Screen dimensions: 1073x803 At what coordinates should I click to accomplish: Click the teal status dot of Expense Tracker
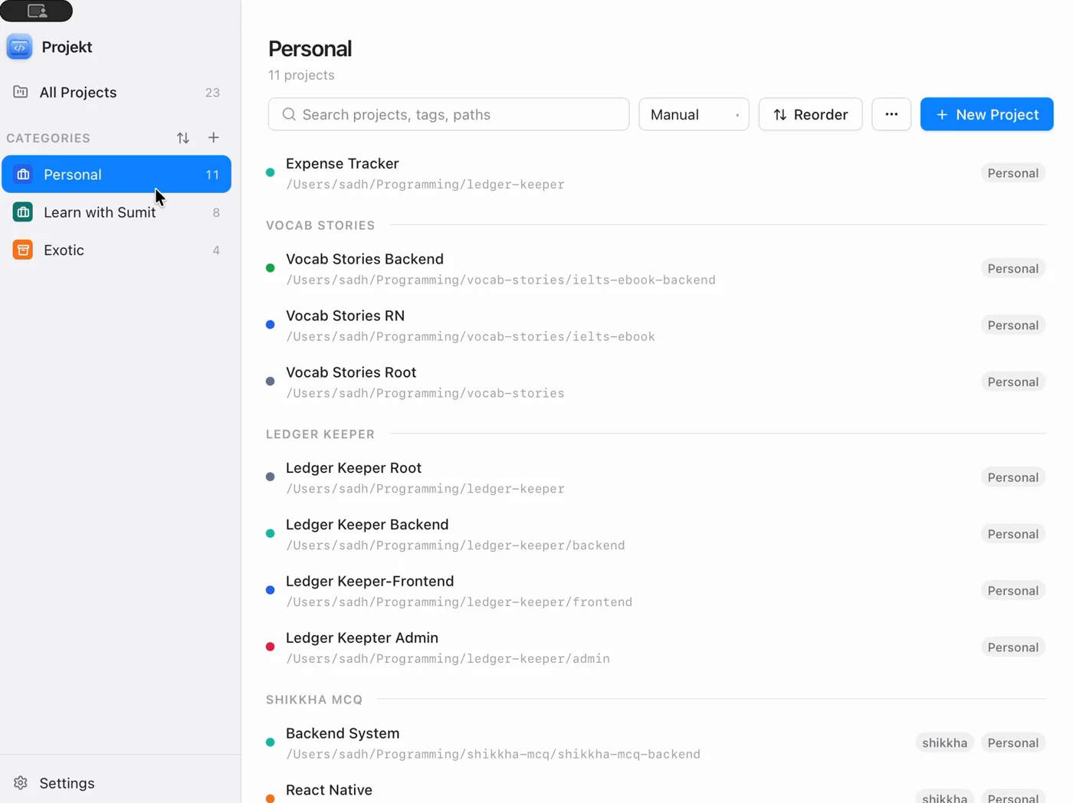pyautogui.click(x=270, y=173)
